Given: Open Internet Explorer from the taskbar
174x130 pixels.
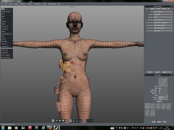Looking at the screenshot, I should (43, 128).
